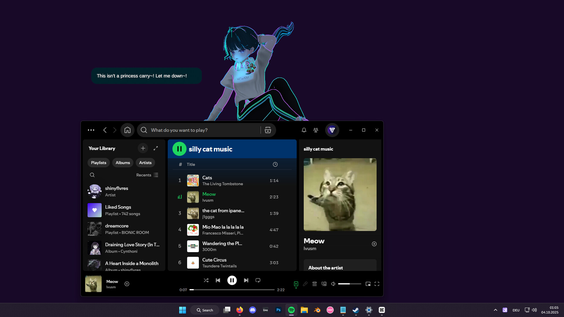
Task: Open the miniplayer
Action: tap(368, 284)
